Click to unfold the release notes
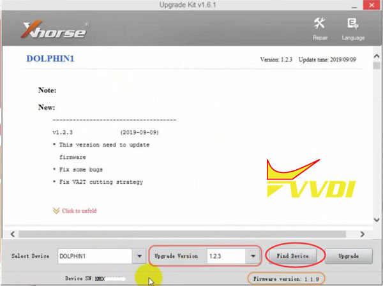The image size is (383, 286). pos(79,211)
